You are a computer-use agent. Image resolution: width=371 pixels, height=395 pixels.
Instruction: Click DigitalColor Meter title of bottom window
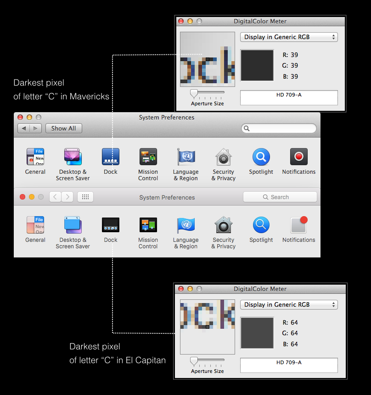click(x=260, y=289)
